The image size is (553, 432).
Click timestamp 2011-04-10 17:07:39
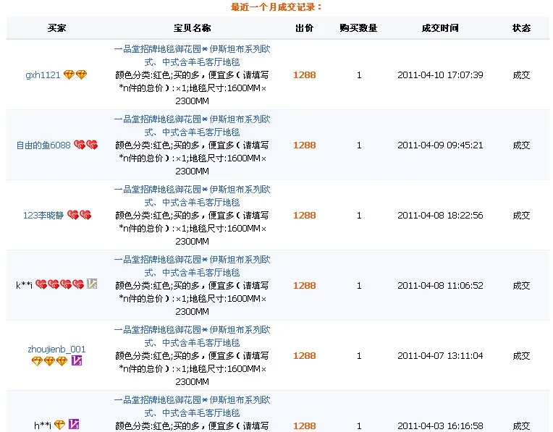pyautogui.click(x=440, y=75)
